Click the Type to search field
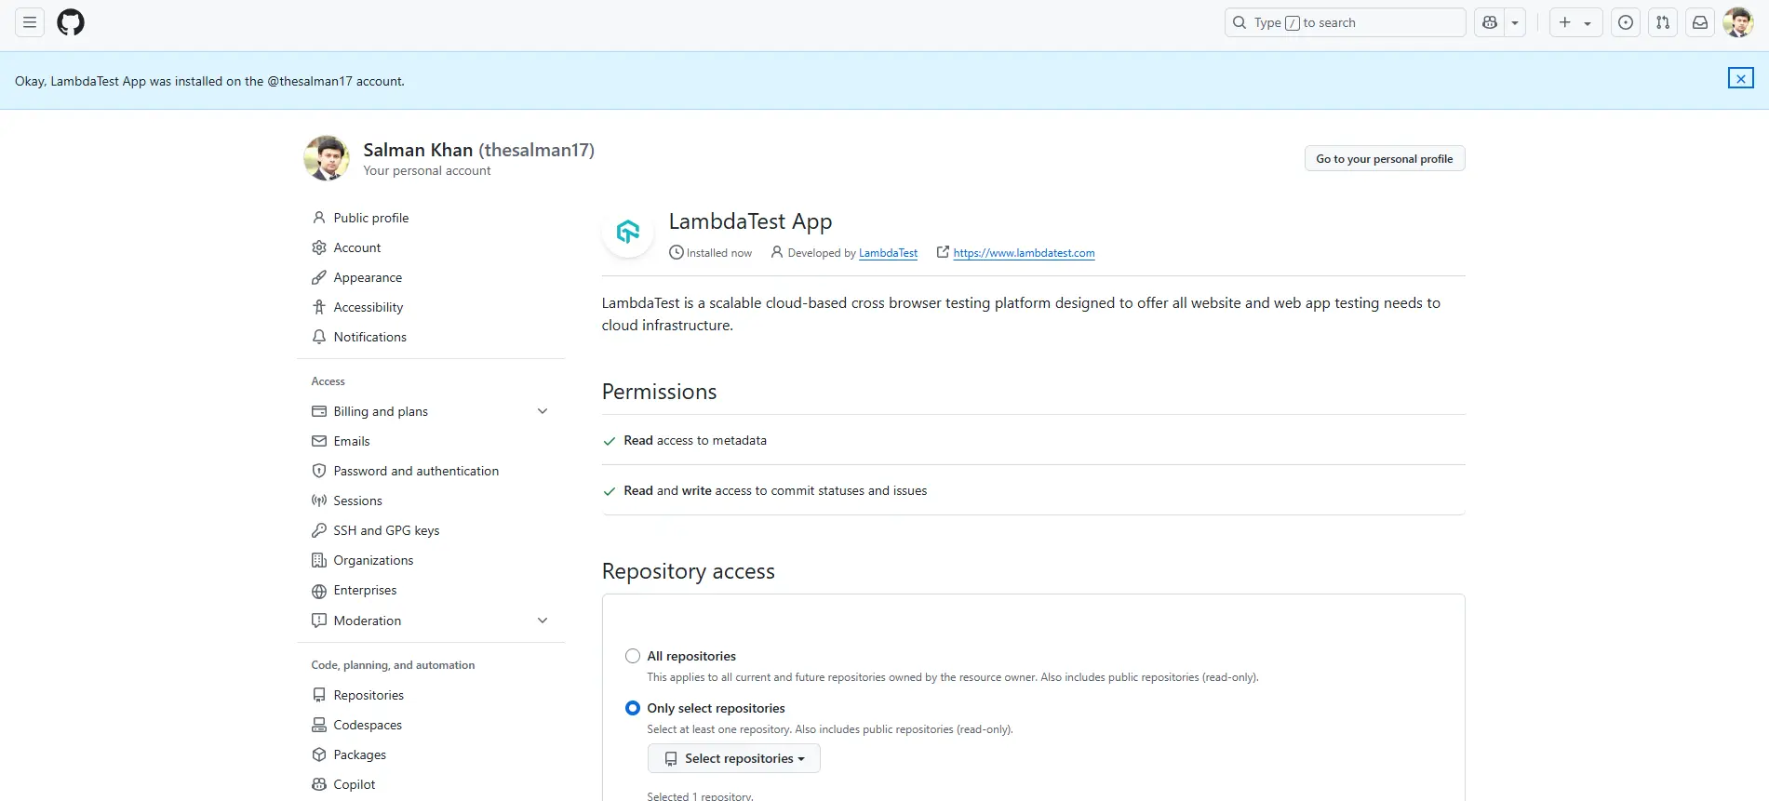 click(1345, 22)
